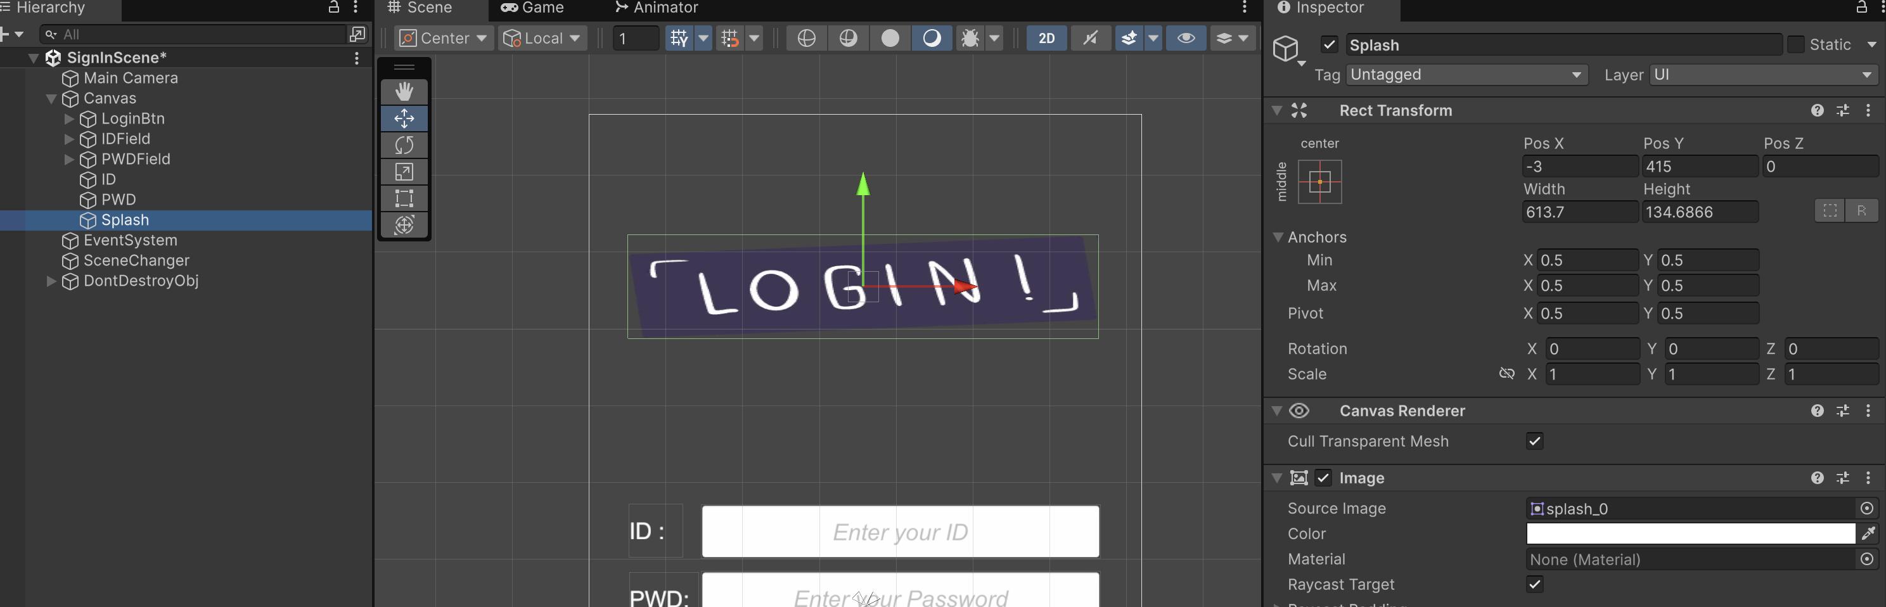The image size is (1886, 607).
Task: Click the Hierarchy search field
Action: 194,34
